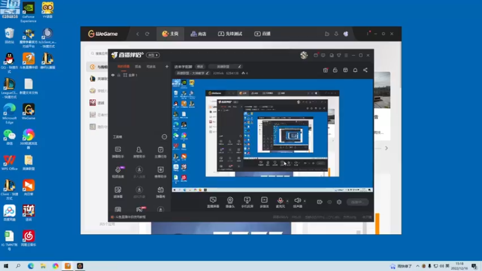
Task: Open the 榜单助手 tool
Action: tap(160, 172)
